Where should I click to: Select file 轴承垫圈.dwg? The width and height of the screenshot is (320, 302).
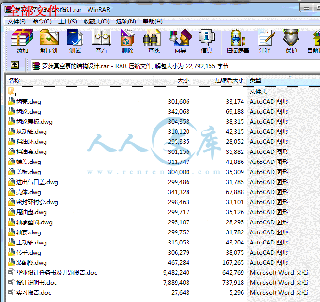(34, 222)
